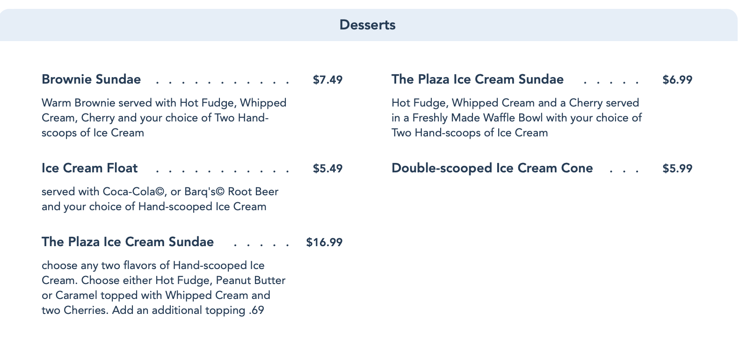Select the Plaza Ice Cream Sundae priced $6.99
This screenshot has width=740, height=355.
click(x=478, y=79)
